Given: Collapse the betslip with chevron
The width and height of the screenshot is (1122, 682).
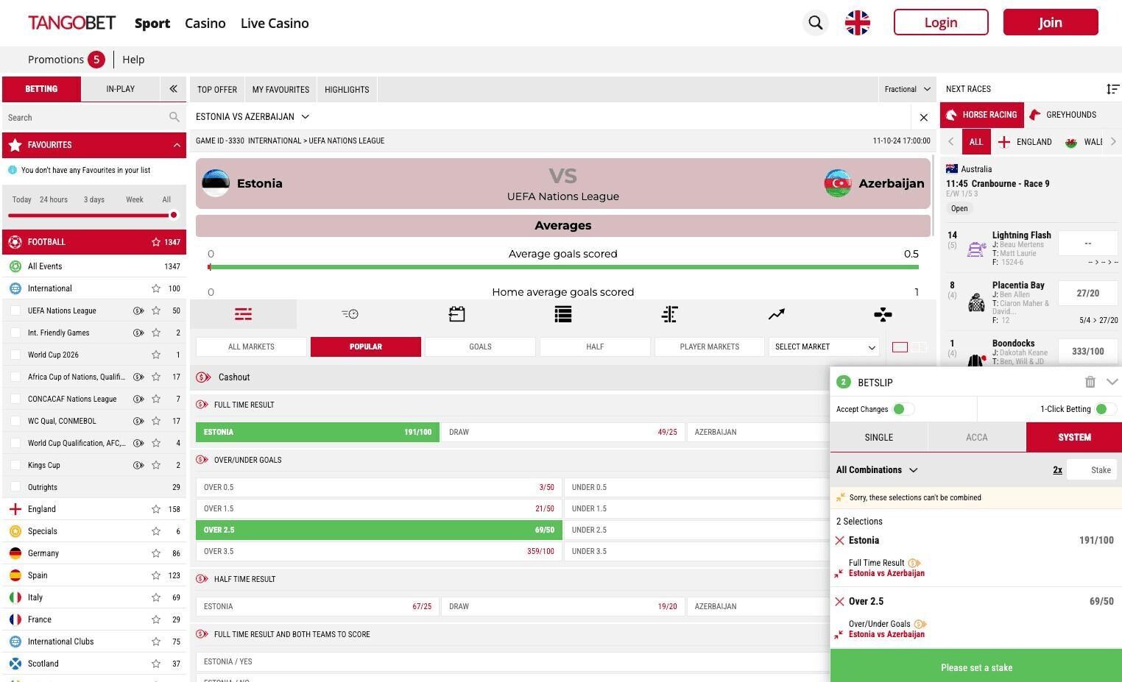Looking at the screenshot, I should pyautogui.click(x=1112, y=382).
